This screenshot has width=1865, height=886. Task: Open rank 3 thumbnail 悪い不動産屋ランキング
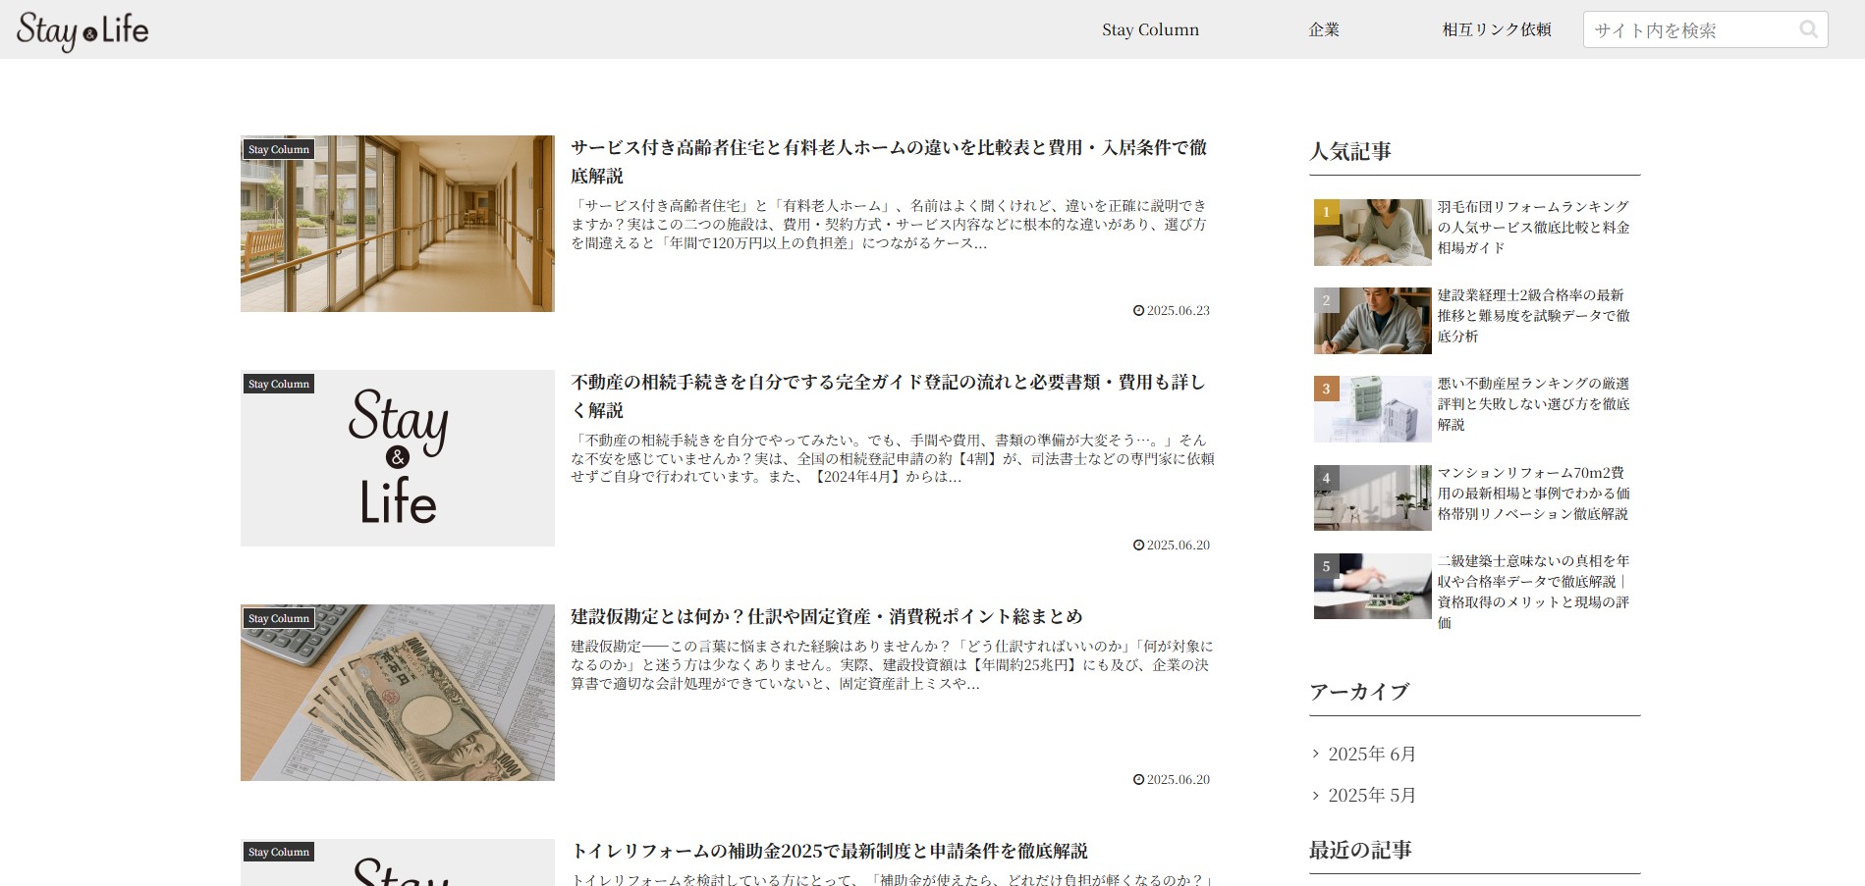pos(1372,409)
